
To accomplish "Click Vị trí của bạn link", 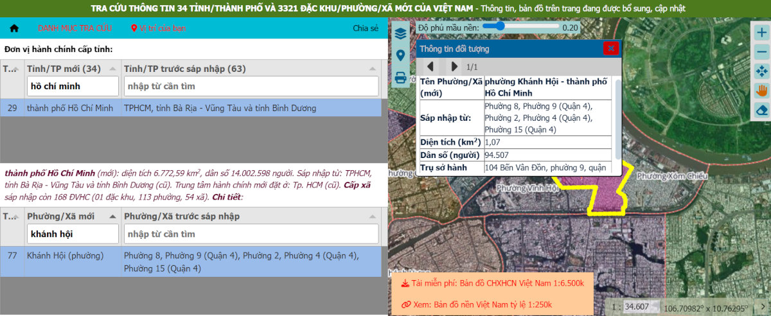I will tap(159, 28).
